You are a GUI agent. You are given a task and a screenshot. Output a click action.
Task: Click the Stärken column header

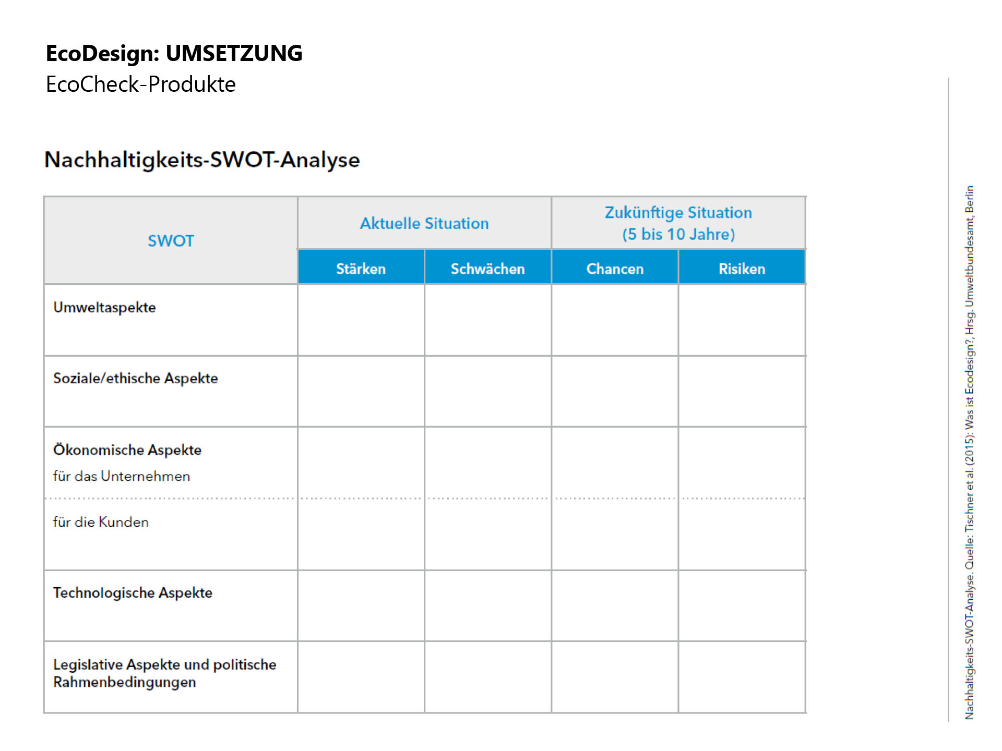(361, 269)
